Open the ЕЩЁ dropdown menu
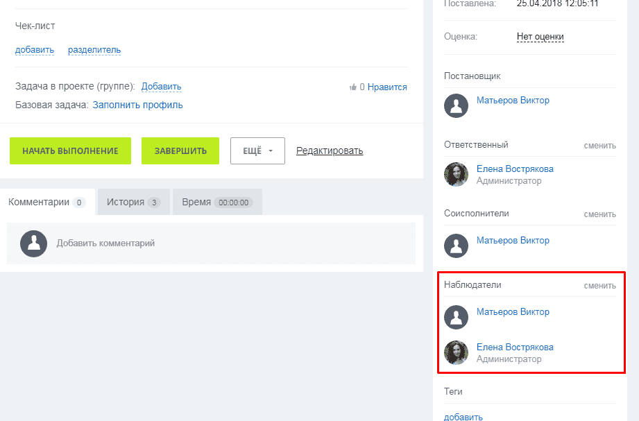The width and height of the screenshot is (639, 421). click(257, 151)
